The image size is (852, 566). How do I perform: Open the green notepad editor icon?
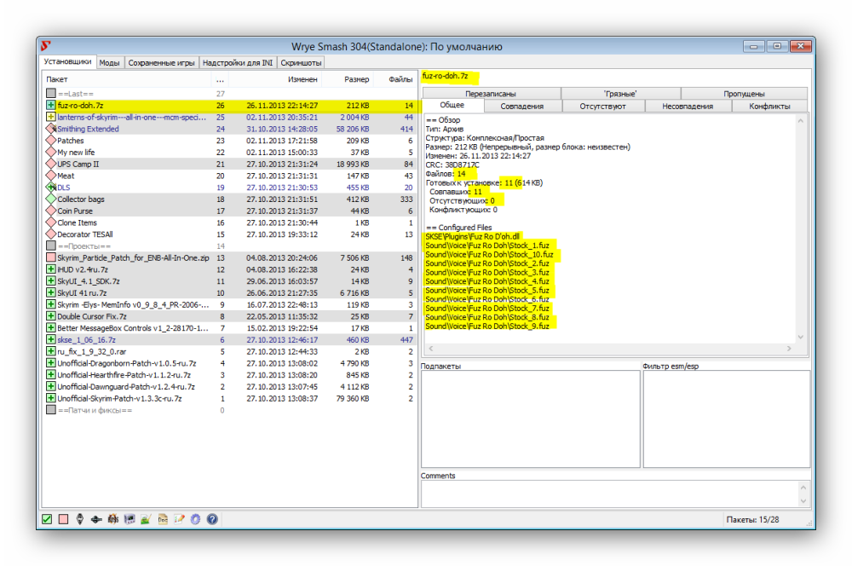(x=146, y=519)
